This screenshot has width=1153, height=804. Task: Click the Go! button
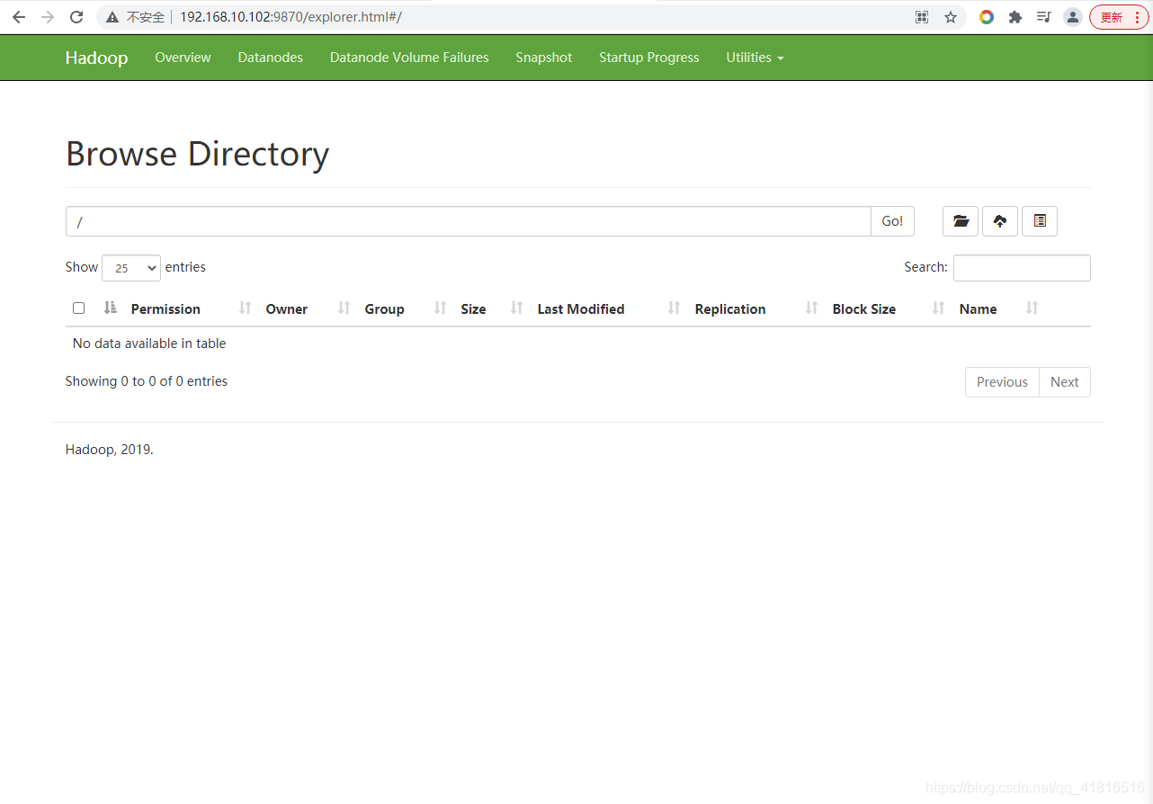(x=892, y=221)
